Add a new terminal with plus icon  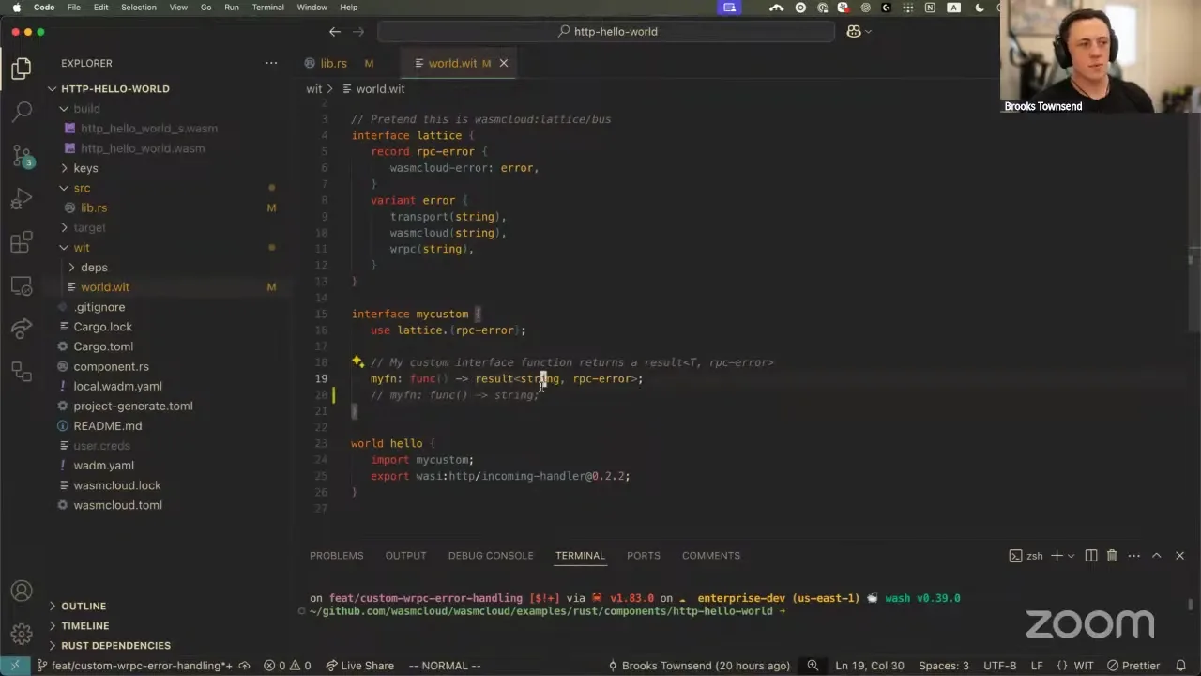point(1057,556)
